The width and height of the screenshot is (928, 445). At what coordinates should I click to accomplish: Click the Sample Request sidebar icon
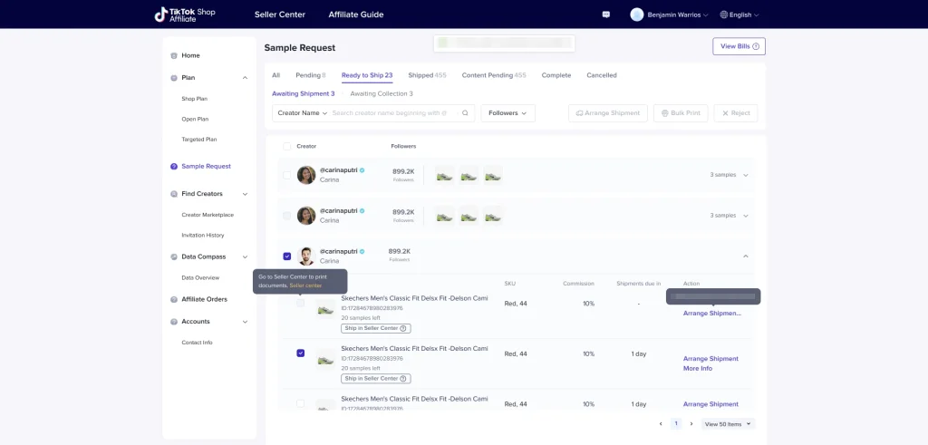pyautogui.click(x=174, y=166)
